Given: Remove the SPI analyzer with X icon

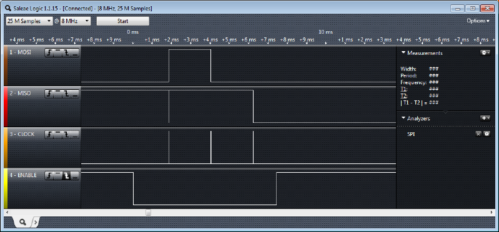Looking at the screenshot, I should [478, 134].
